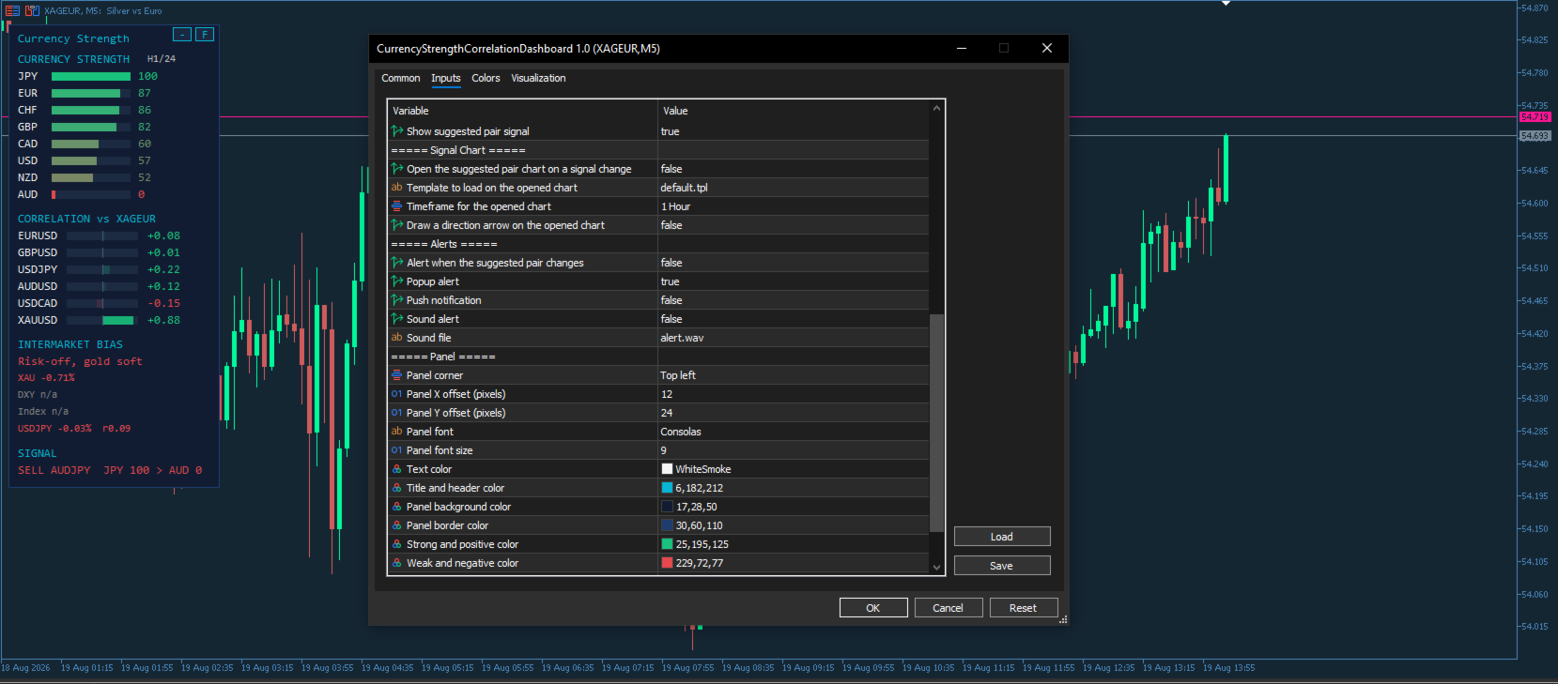
Task: Click the boolean icon beside Show suggested pair signal
Action: (397, 131)
